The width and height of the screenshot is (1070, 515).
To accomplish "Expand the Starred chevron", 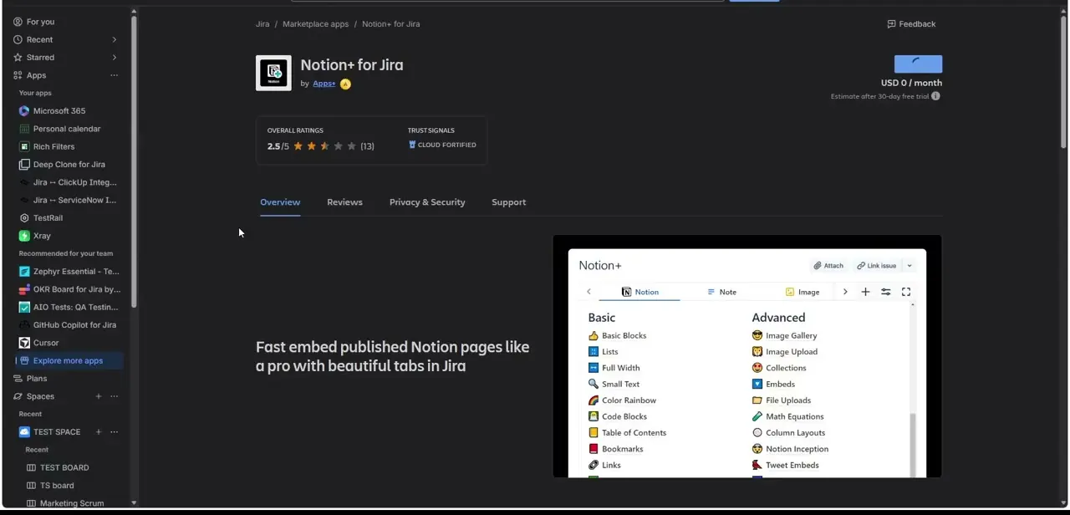I will [x=115, y=58].
